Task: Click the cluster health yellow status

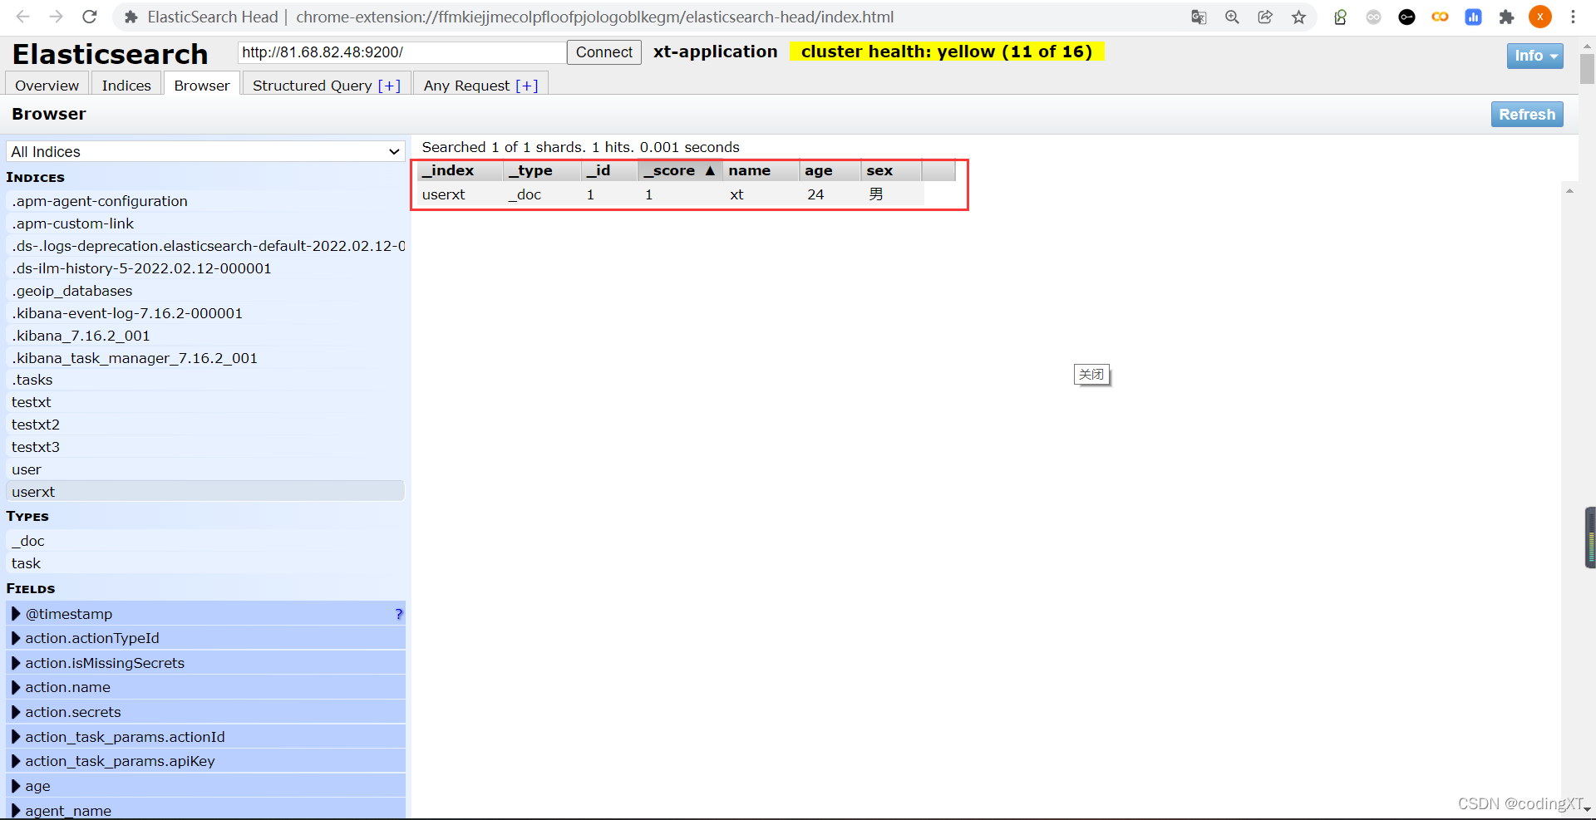Action: pyautogui.click(x=947, y=52)
